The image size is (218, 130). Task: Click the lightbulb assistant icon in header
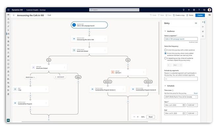pyautogui.click(x=184, y=10)
